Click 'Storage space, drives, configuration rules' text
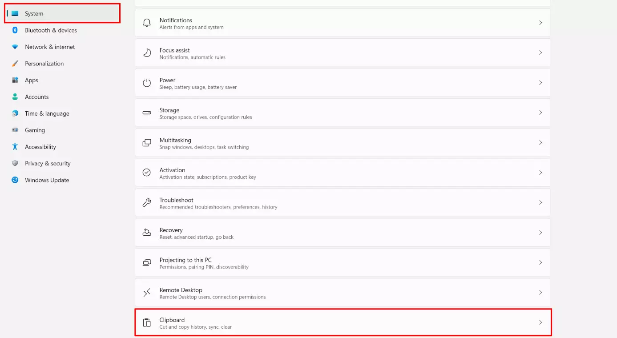This screenshot has height=338, width=617. (x=206, y=117)
